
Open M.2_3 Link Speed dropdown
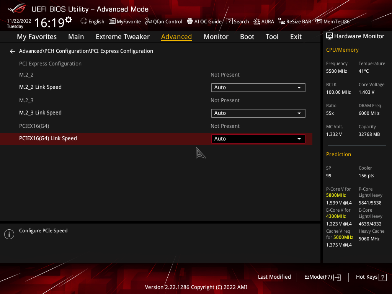(x=258, y=113)
